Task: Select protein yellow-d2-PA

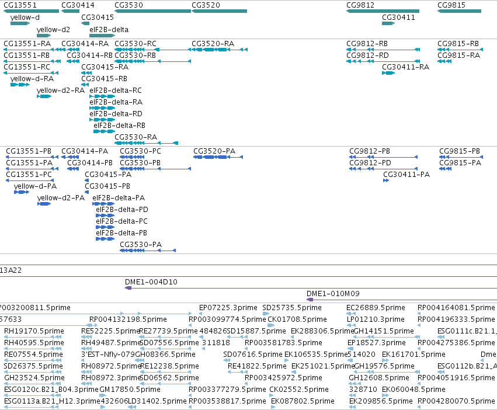Action: (44, 204)
